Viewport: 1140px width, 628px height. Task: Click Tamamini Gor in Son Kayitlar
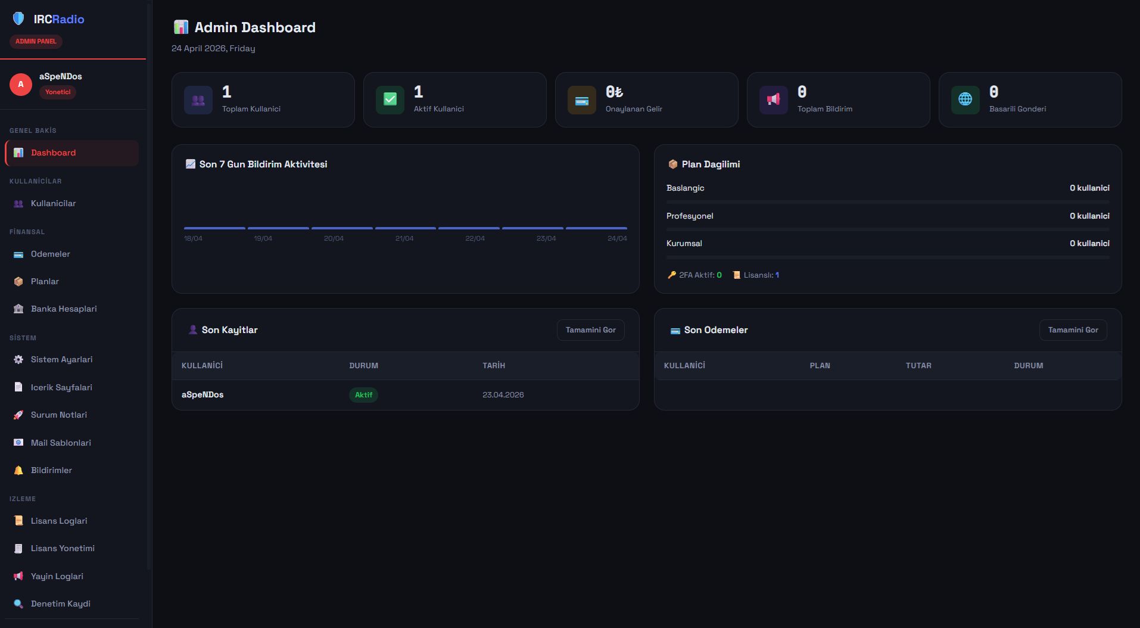tap(590, 330)
